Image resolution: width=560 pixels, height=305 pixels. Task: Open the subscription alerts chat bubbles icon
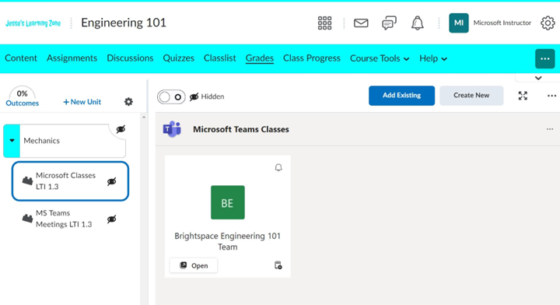(x=389, y=23)
